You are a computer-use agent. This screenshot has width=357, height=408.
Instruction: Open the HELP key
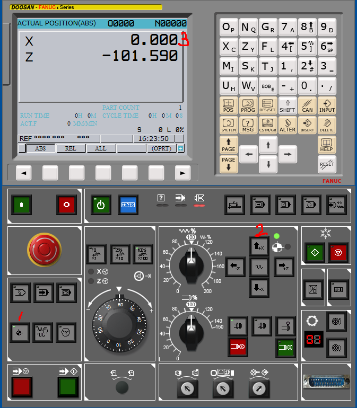click(x=327, y=145)
